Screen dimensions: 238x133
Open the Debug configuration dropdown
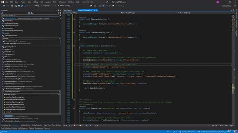tap(38, 6)
